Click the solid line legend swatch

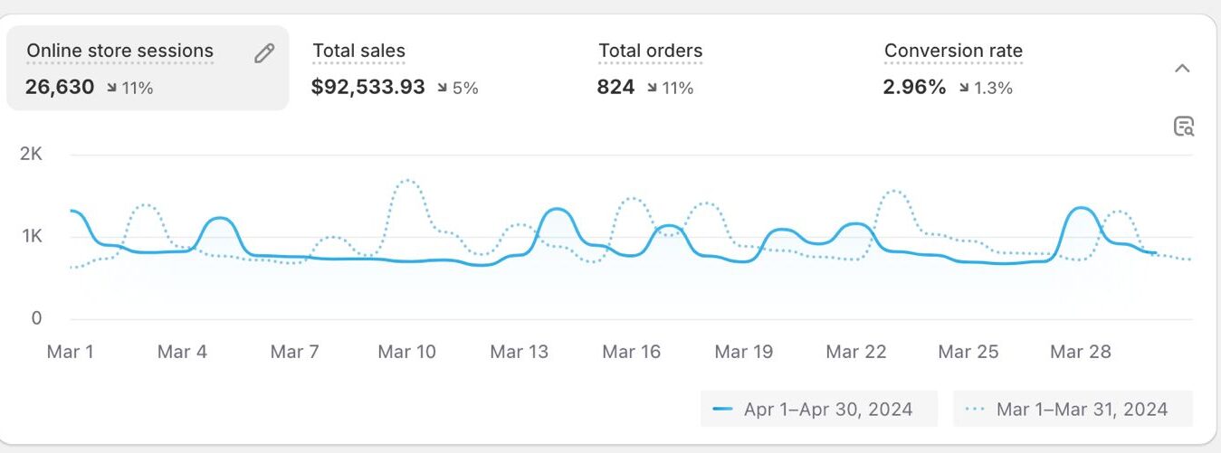tap(722, 409)
